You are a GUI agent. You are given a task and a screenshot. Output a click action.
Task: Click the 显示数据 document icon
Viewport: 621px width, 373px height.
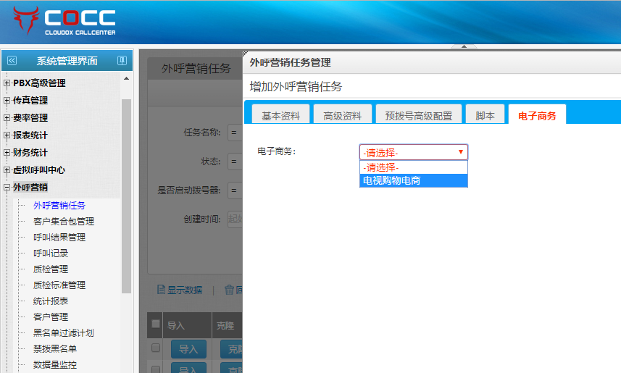click(x=161, y=290)
